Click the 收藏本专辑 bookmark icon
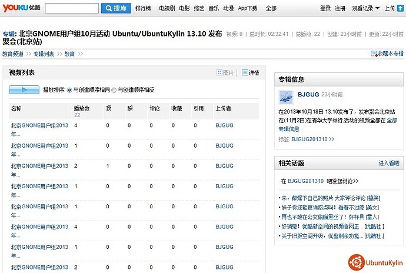 pyautogui.click(x=374, y=54)
